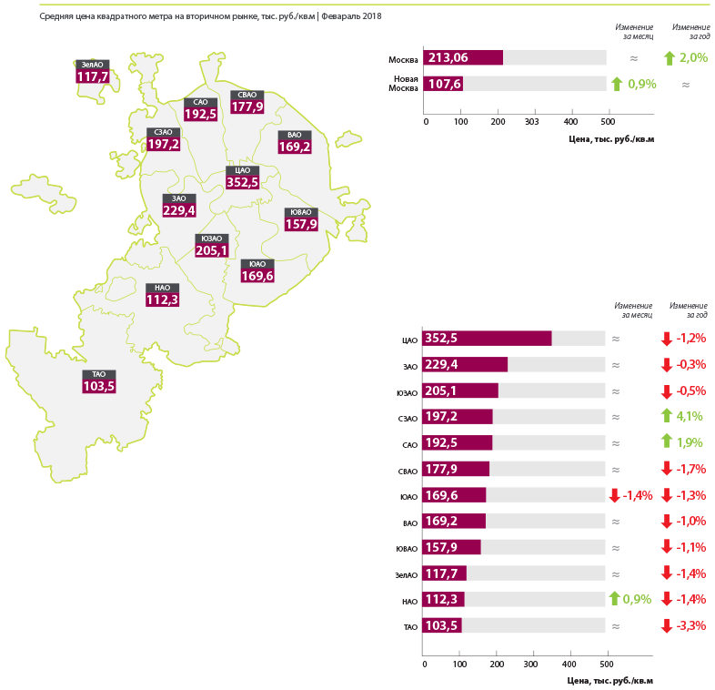Select the СЗАО 197,2 label on the map
This screenshot has width=715, height=690.
(163, 139)
